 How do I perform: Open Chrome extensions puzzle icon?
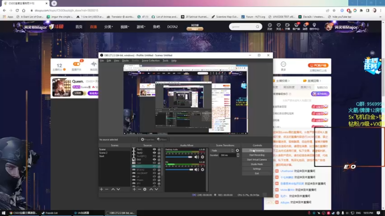pyautogui.click(x=361, y=11)
